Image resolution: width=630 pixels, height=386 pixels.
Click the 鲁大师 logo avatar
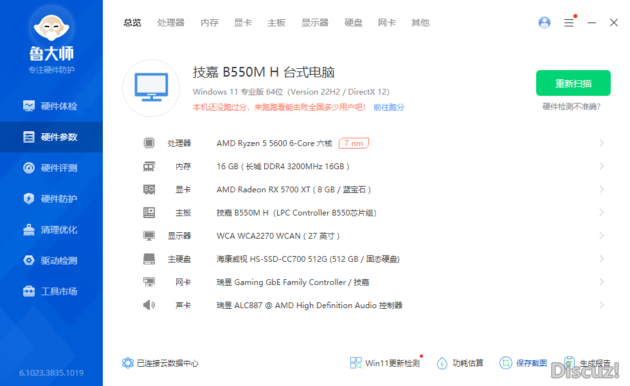pos(51,27)
